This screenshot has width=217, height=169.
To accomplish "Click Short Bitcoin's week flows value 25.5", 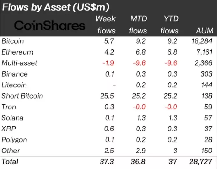I will (109, 96).
